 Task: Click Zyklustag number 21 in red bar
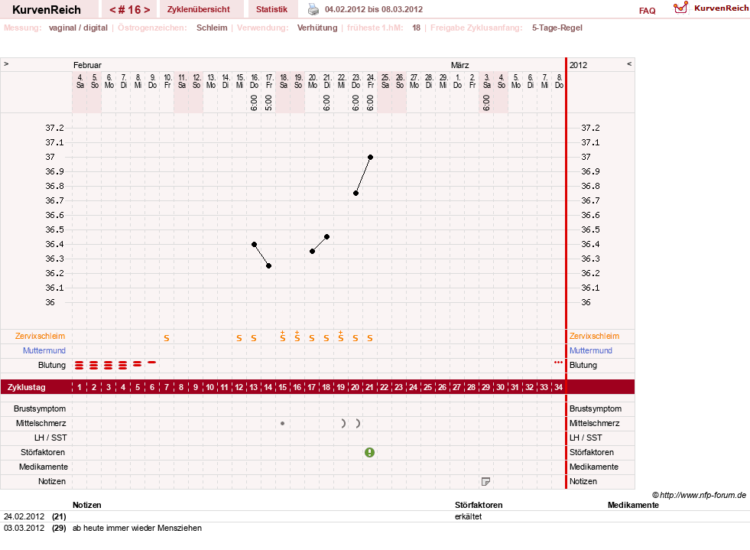click(369, 387)
